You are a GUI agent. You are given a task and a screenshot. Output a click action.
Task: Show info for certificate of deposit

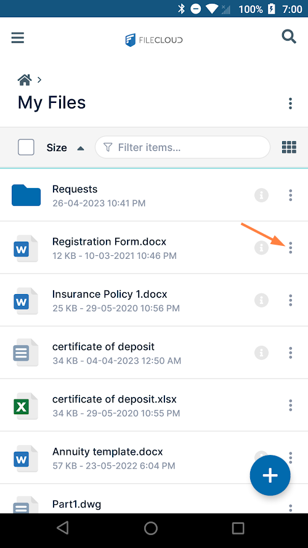(261, 353)
